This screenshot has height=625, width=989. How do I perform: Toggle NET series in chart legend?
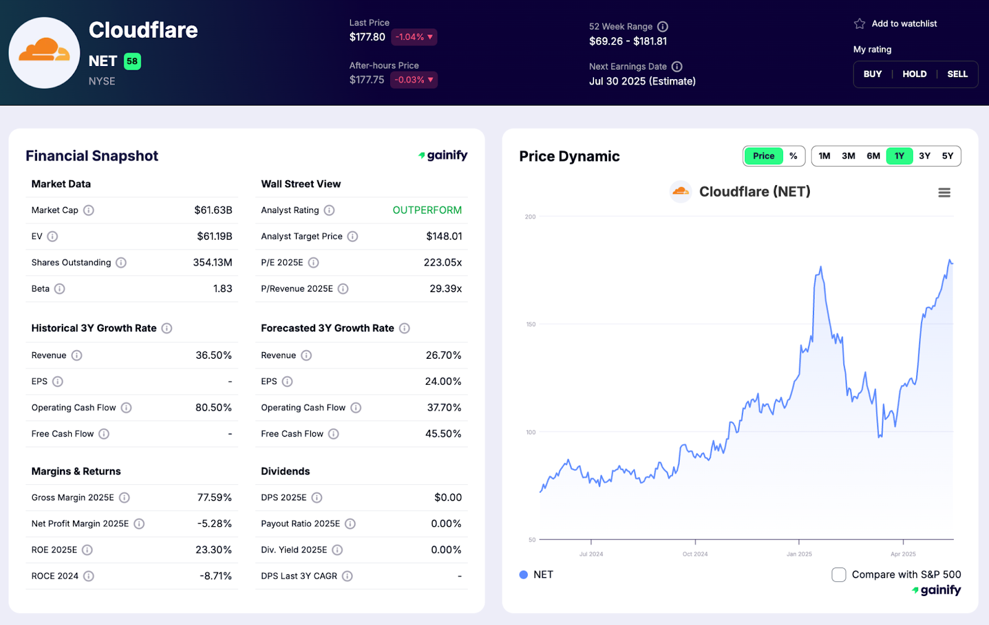pos(537,575)
